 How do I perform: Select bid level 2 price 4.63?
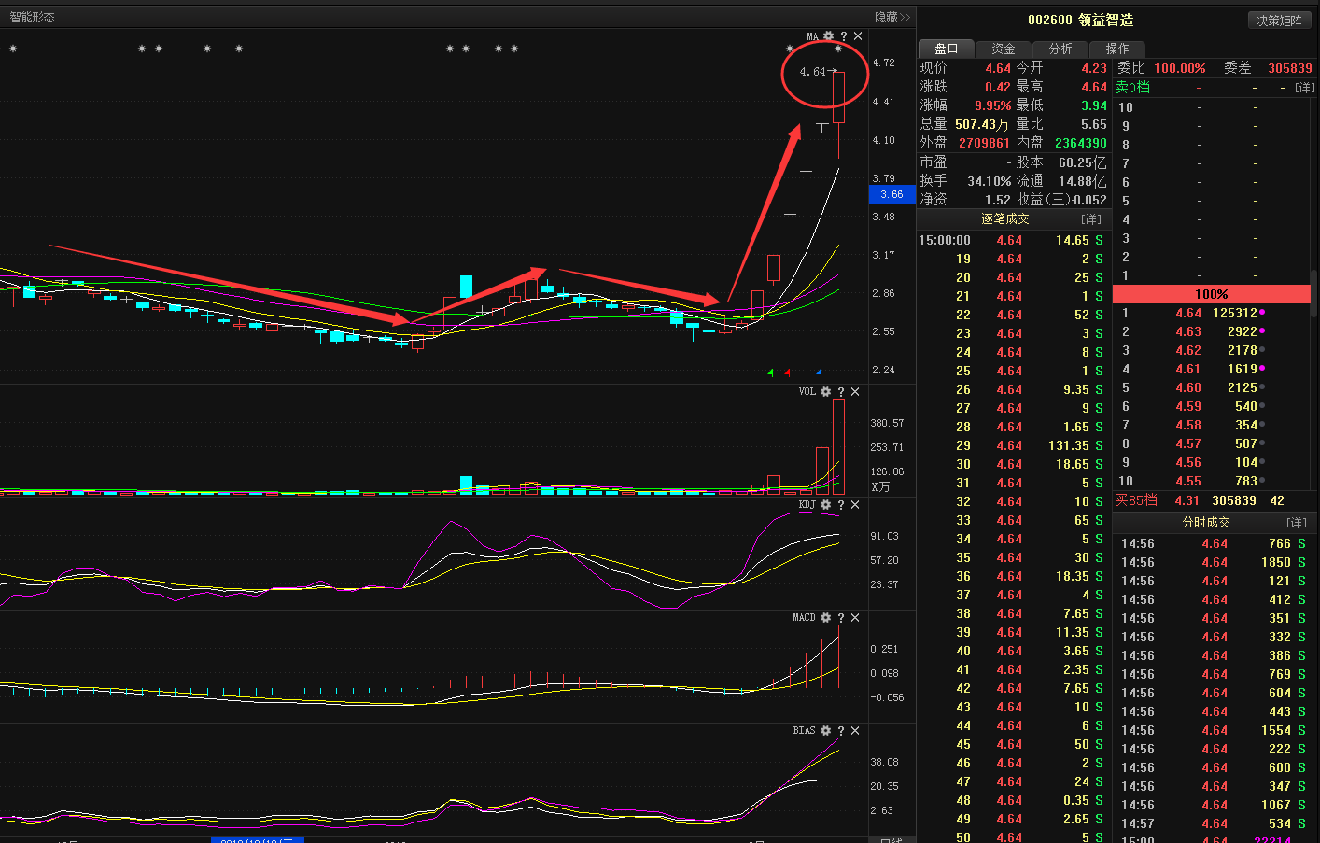[x=1188, y=331]
